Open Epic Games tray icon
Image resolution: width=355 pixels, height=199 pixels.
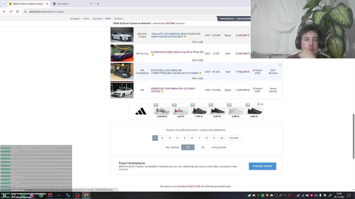click(285, 195)
